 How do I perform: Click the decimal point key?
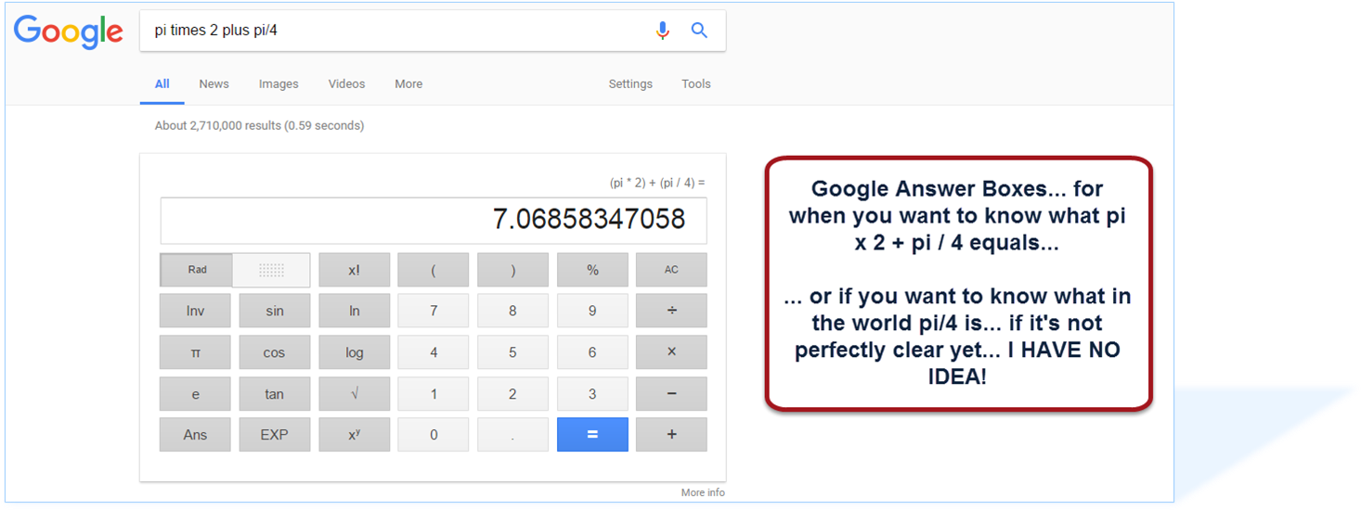click(x=512, y=435)
